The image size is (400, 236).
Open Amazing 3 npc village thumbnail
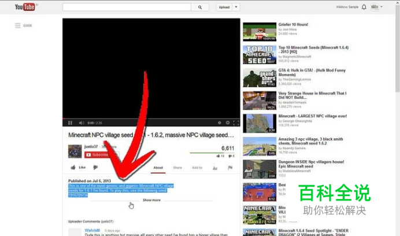(x=260, y=146)
